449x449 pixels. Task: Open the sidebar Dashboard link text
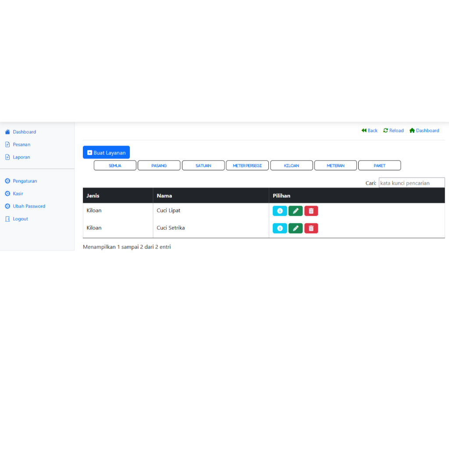click(25, 132)
